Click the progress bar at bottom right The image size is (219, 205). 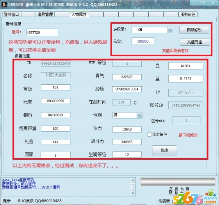178,182
